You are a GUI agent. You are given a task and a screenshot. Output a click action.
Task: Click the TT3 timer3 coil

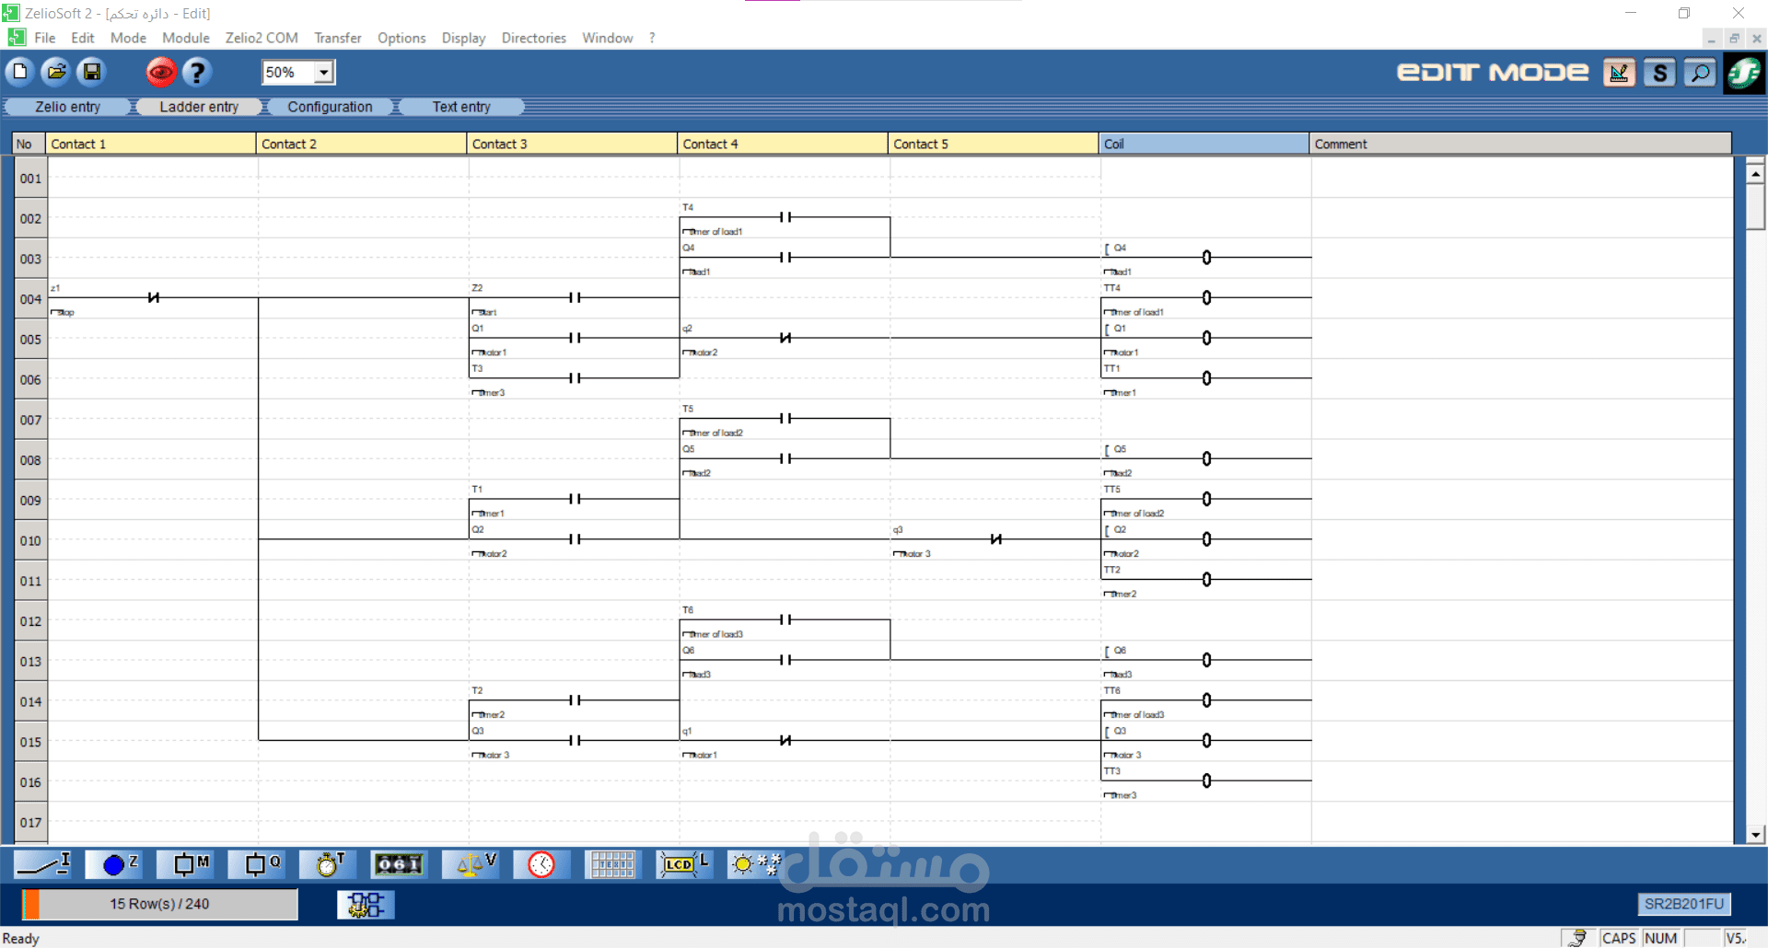pos(1206,780)
